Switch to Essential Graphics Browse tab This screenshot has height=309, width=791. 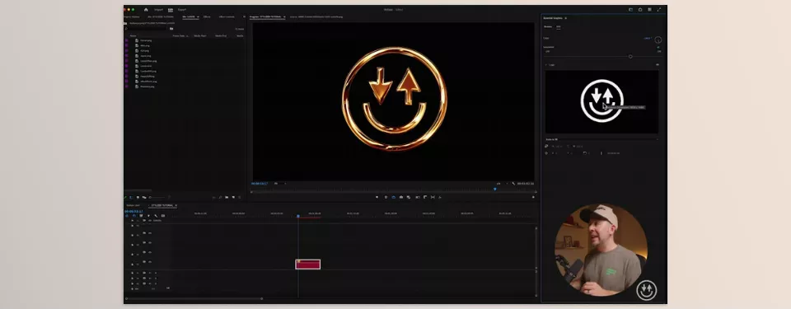(548, 26)
